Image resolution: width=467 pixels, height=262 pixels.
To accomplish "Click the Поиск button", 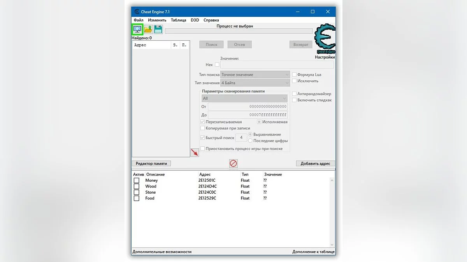I will 211,45.
